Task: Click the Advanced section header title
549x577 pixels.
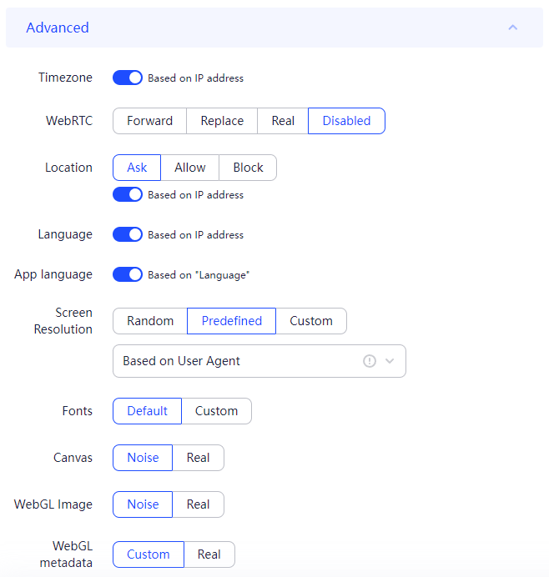Action: tap(58, 28)
